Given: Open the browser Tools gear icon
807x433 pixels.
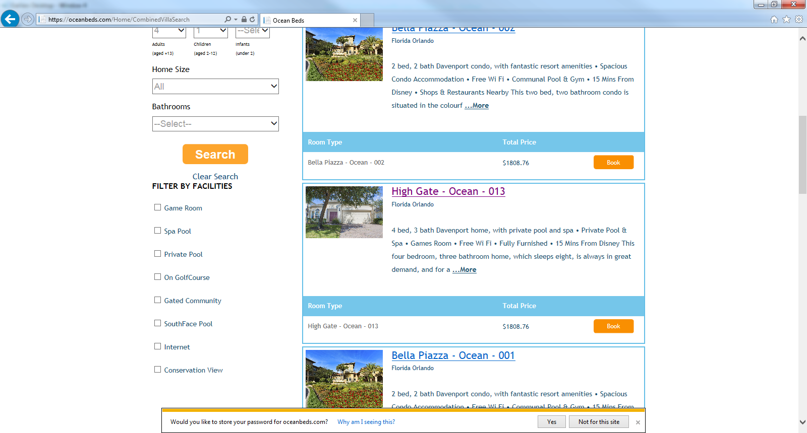Looking at the screenshot, I should [799, 19].
